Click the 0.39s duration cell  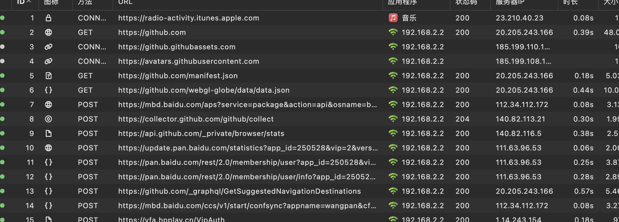583,32
